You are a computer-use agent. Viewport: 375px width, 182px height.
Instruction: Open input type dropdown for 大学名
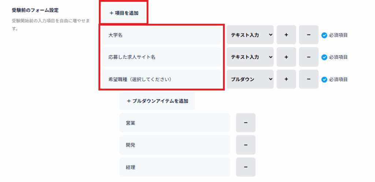coord(250,35)
